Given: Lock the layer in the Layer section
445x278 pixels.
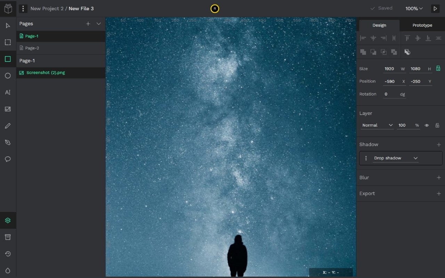Looking at the screenshot, I should click(437, 125).
